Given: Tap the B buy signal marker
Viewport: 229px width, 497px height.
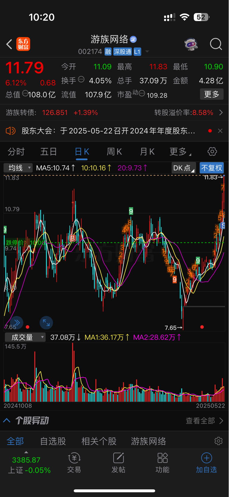Looking at the screenshot, I should coord(72,238).
